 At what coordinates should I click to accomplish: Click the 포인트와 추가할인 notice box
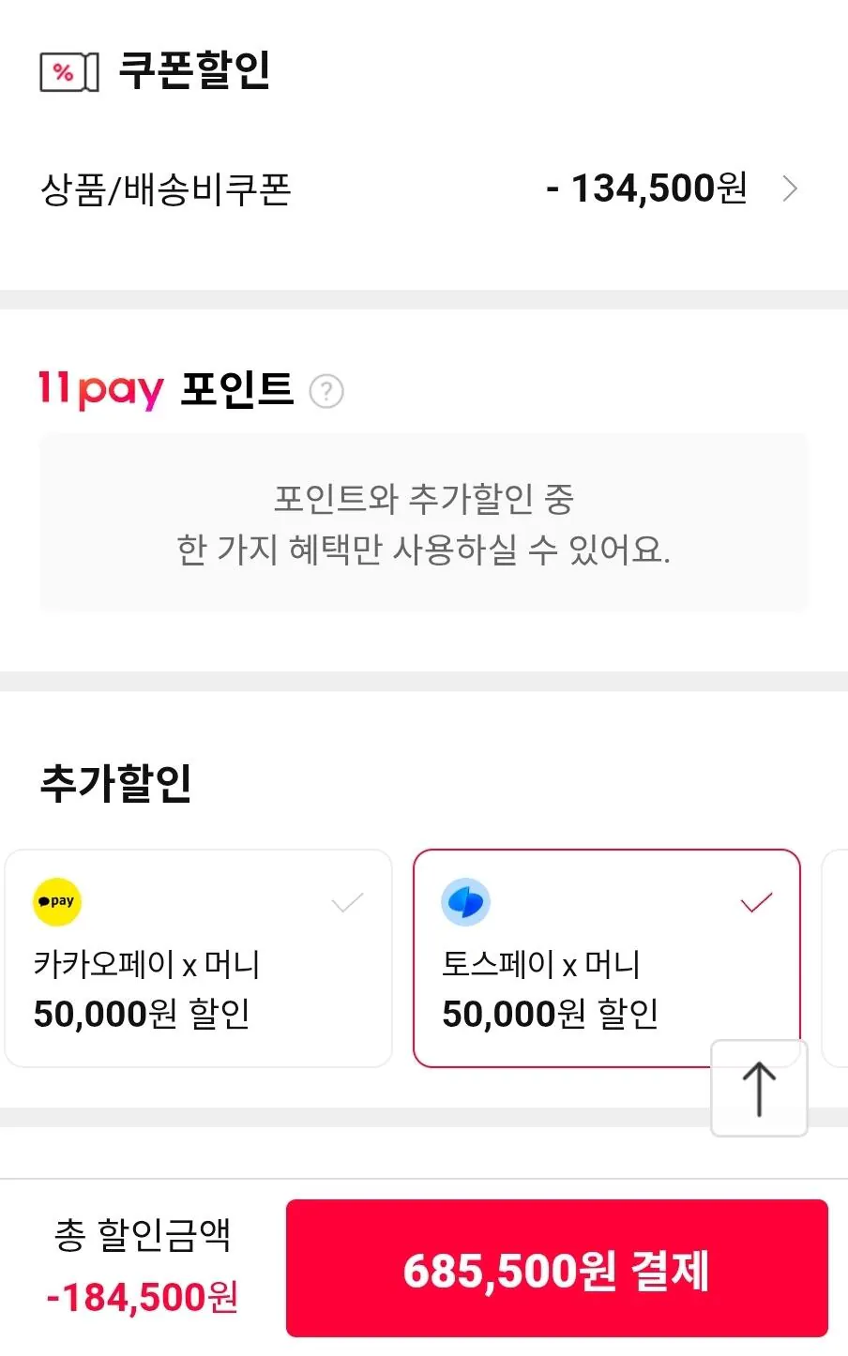click(424, 523)
